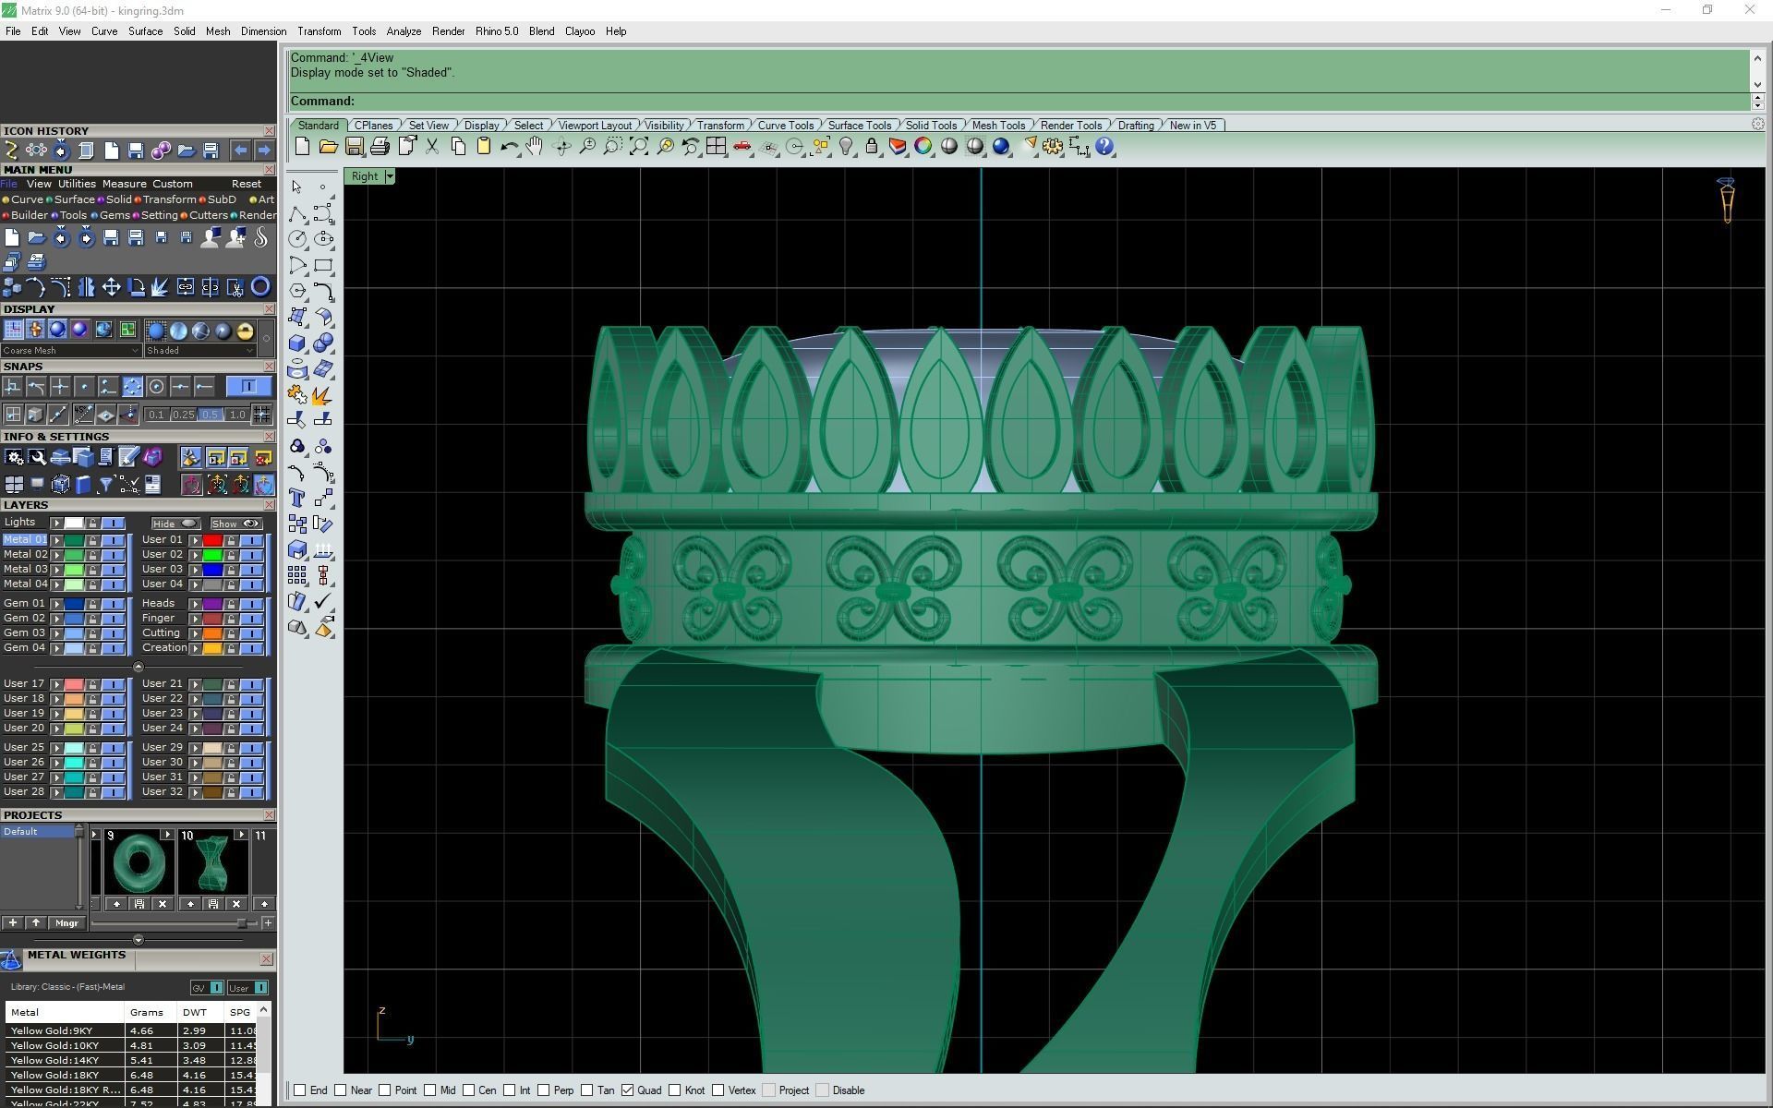
Task: Open the Analyze menu in menu bar
Action: click(x=404, y=31)
